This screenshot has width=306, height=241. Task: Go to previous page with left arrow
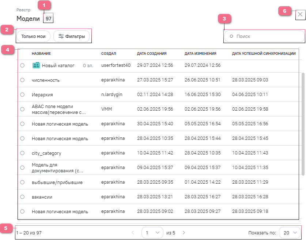click(x=133, y=233)
